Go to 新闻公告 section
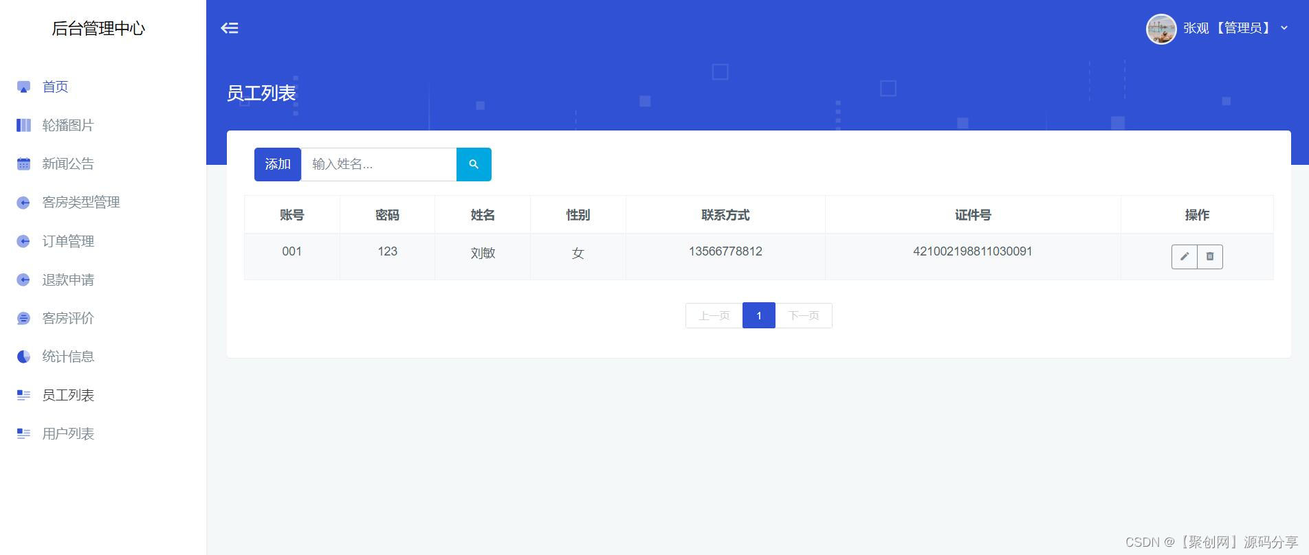This screenshot has width=1309, height=555. point(68,163)
